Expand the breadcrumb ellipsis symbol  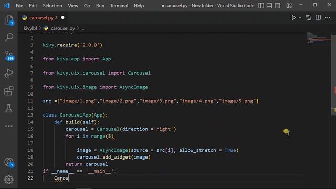(x=82, y=28)
